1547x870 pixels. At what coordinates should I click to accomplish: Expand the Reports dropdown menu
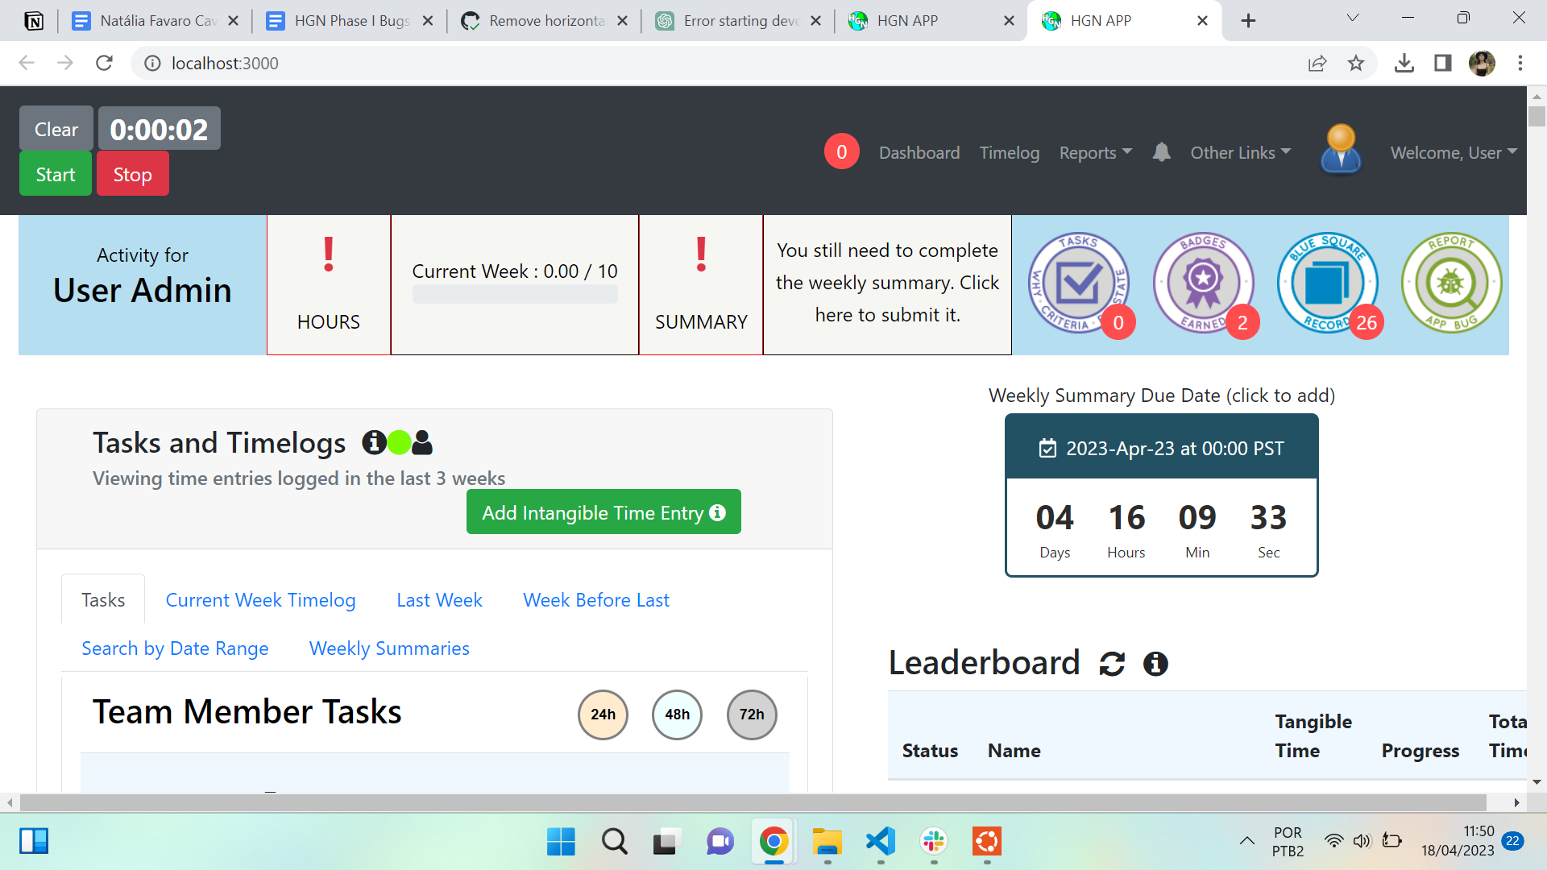pos(1095,152)
